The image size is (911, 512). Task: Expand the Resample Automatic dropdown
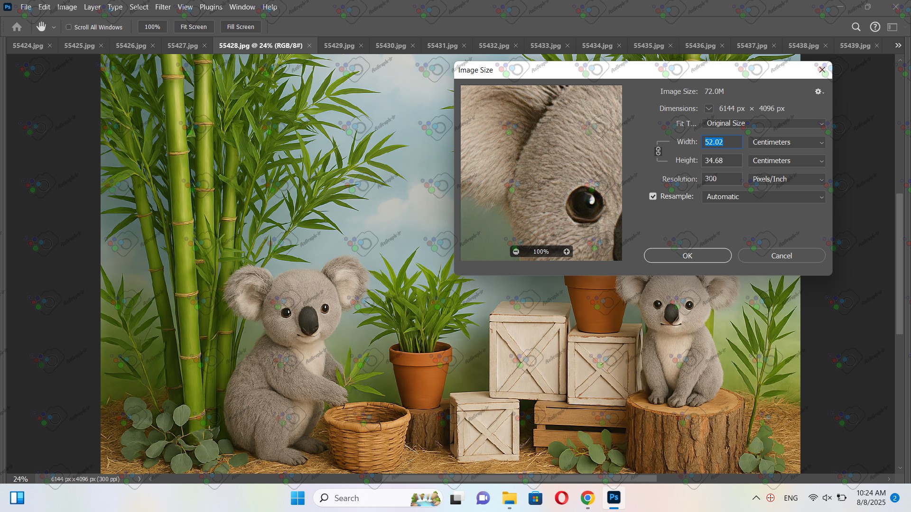pos(763,197)
